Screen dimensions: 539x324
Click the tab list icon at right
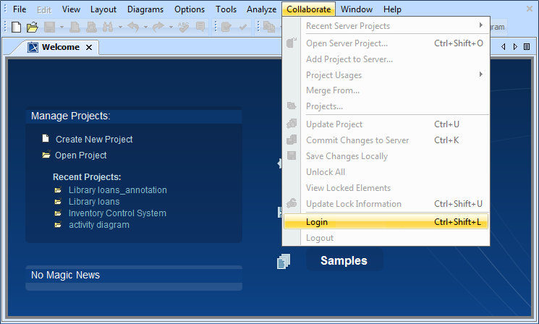coord(525,46)
